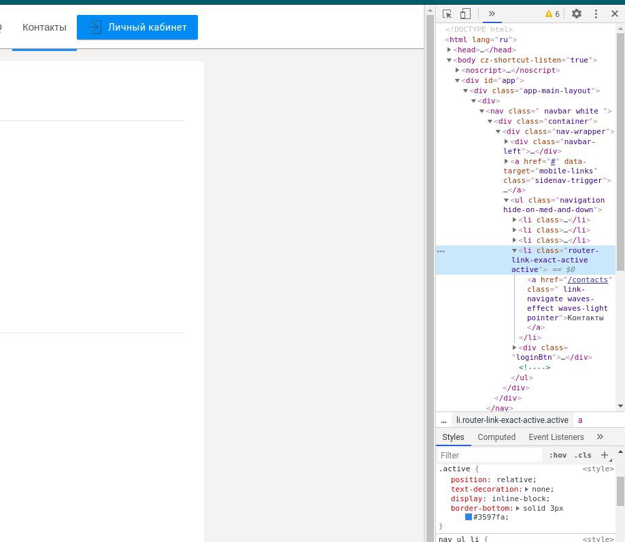
Task: Expand the navbar-left div node
Action: [506, 141]
